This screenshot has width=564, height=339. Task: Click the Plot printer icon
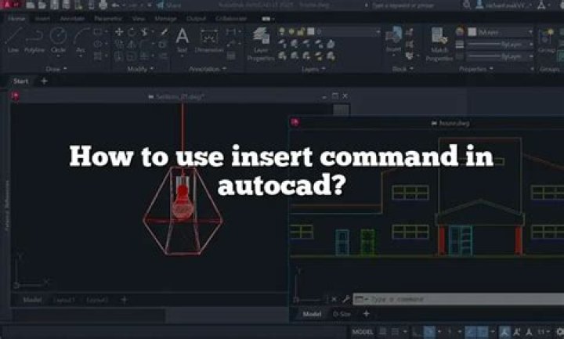coord(103,5)
